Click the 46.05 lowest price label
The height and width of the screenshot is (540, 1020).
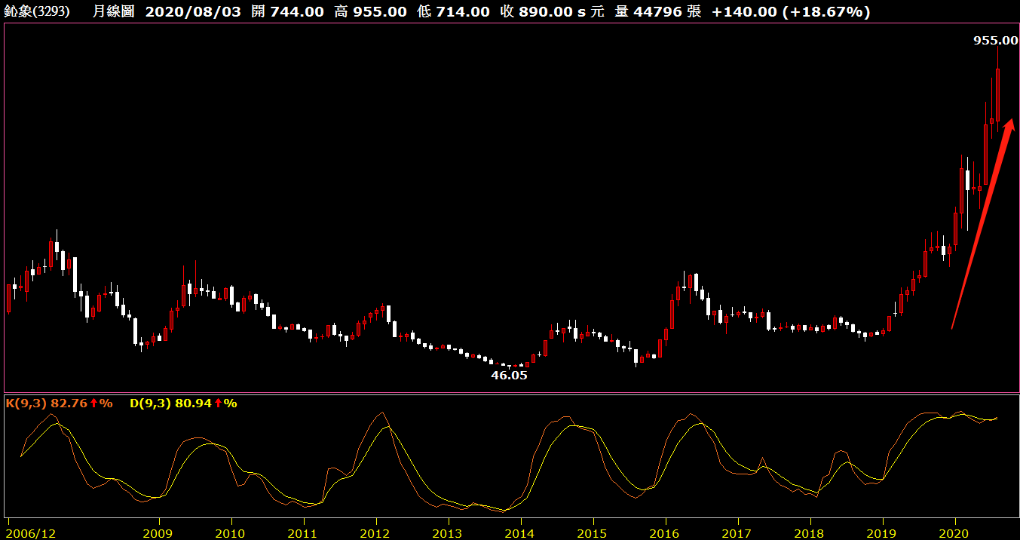[x=510, y=375]
